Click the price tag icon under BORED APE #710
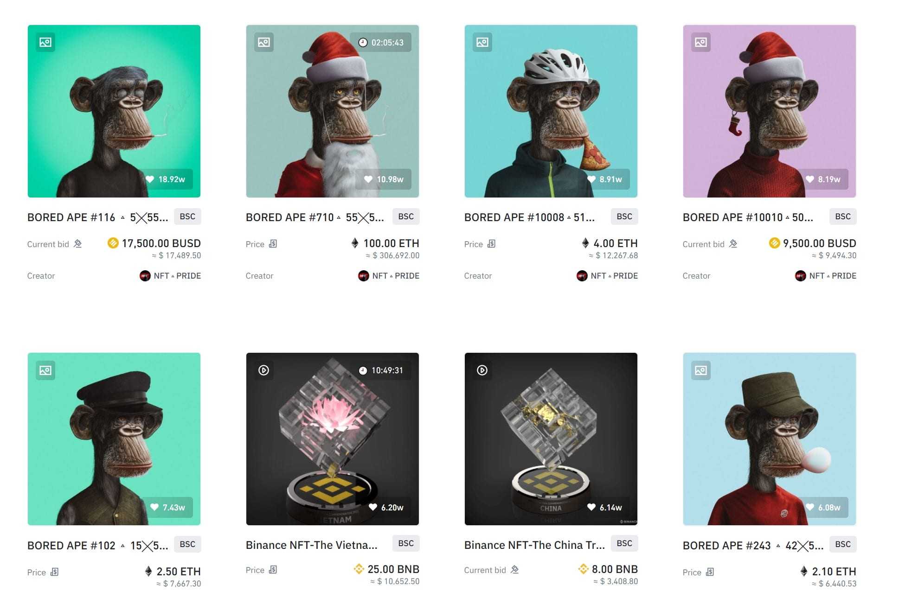 point(273,244)
